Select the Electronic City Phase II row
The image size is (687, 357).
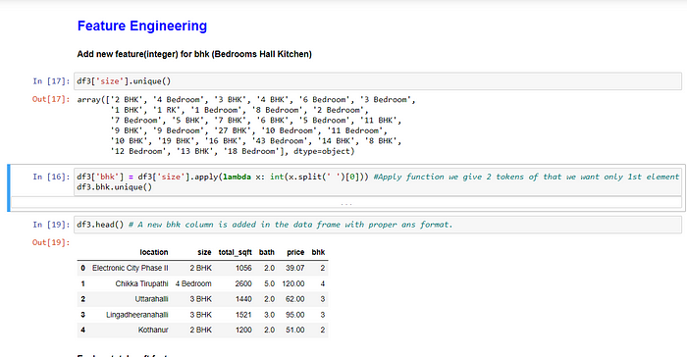[x=202, y=268]
